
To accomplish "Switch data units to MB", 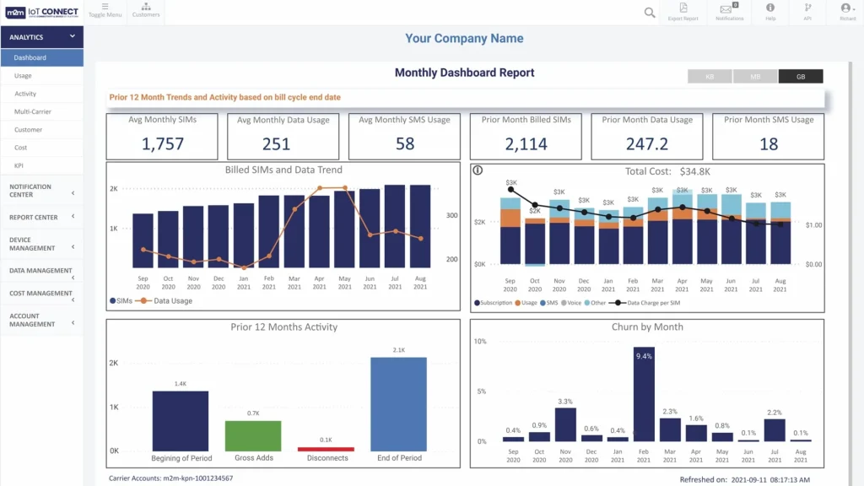I will pos(755,77).
